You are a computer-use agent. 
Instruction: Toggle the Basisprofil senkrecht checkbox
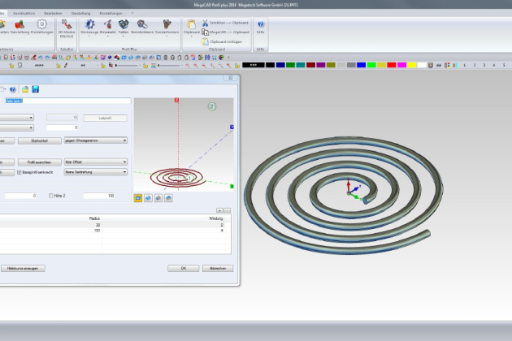click(x=20, y=172)
